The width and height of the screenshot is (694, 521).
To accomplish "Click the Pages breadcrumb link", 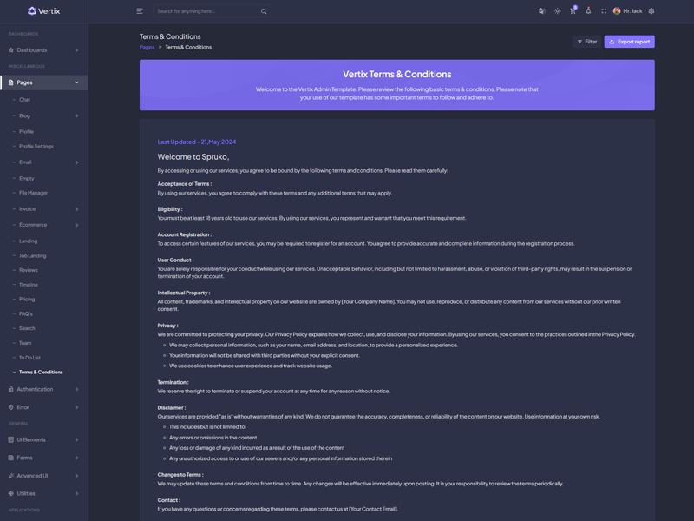I will point(147,47).
